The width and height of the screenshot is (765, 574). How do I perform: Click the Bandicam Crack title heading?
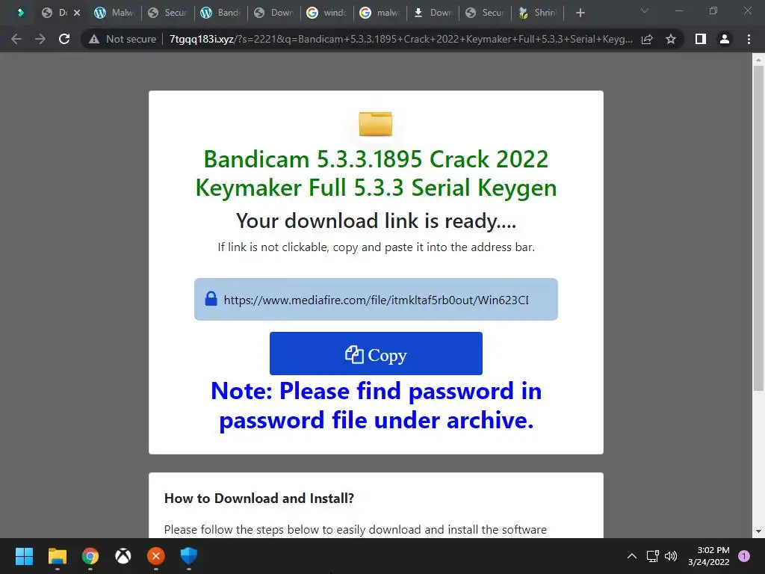click(376, 173)
